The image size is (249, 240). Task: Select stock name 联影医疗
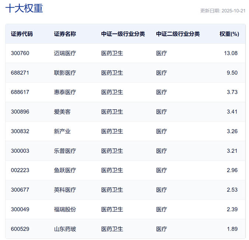click(65, 73)
